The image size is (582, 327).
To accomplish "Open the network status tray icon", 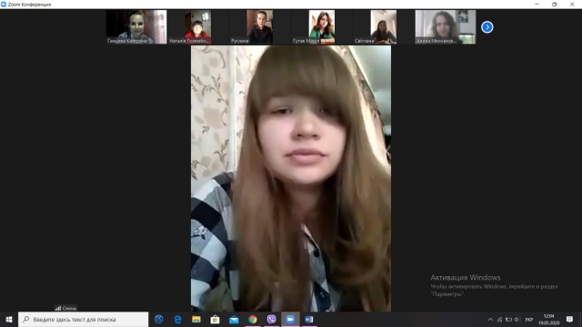I will coord(499,319).
